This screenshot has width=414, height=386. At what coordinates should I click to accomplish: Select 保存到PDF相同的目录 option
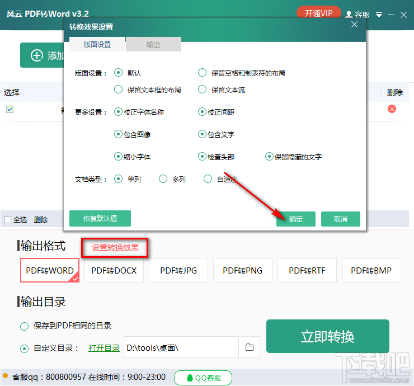pos(24,326)
